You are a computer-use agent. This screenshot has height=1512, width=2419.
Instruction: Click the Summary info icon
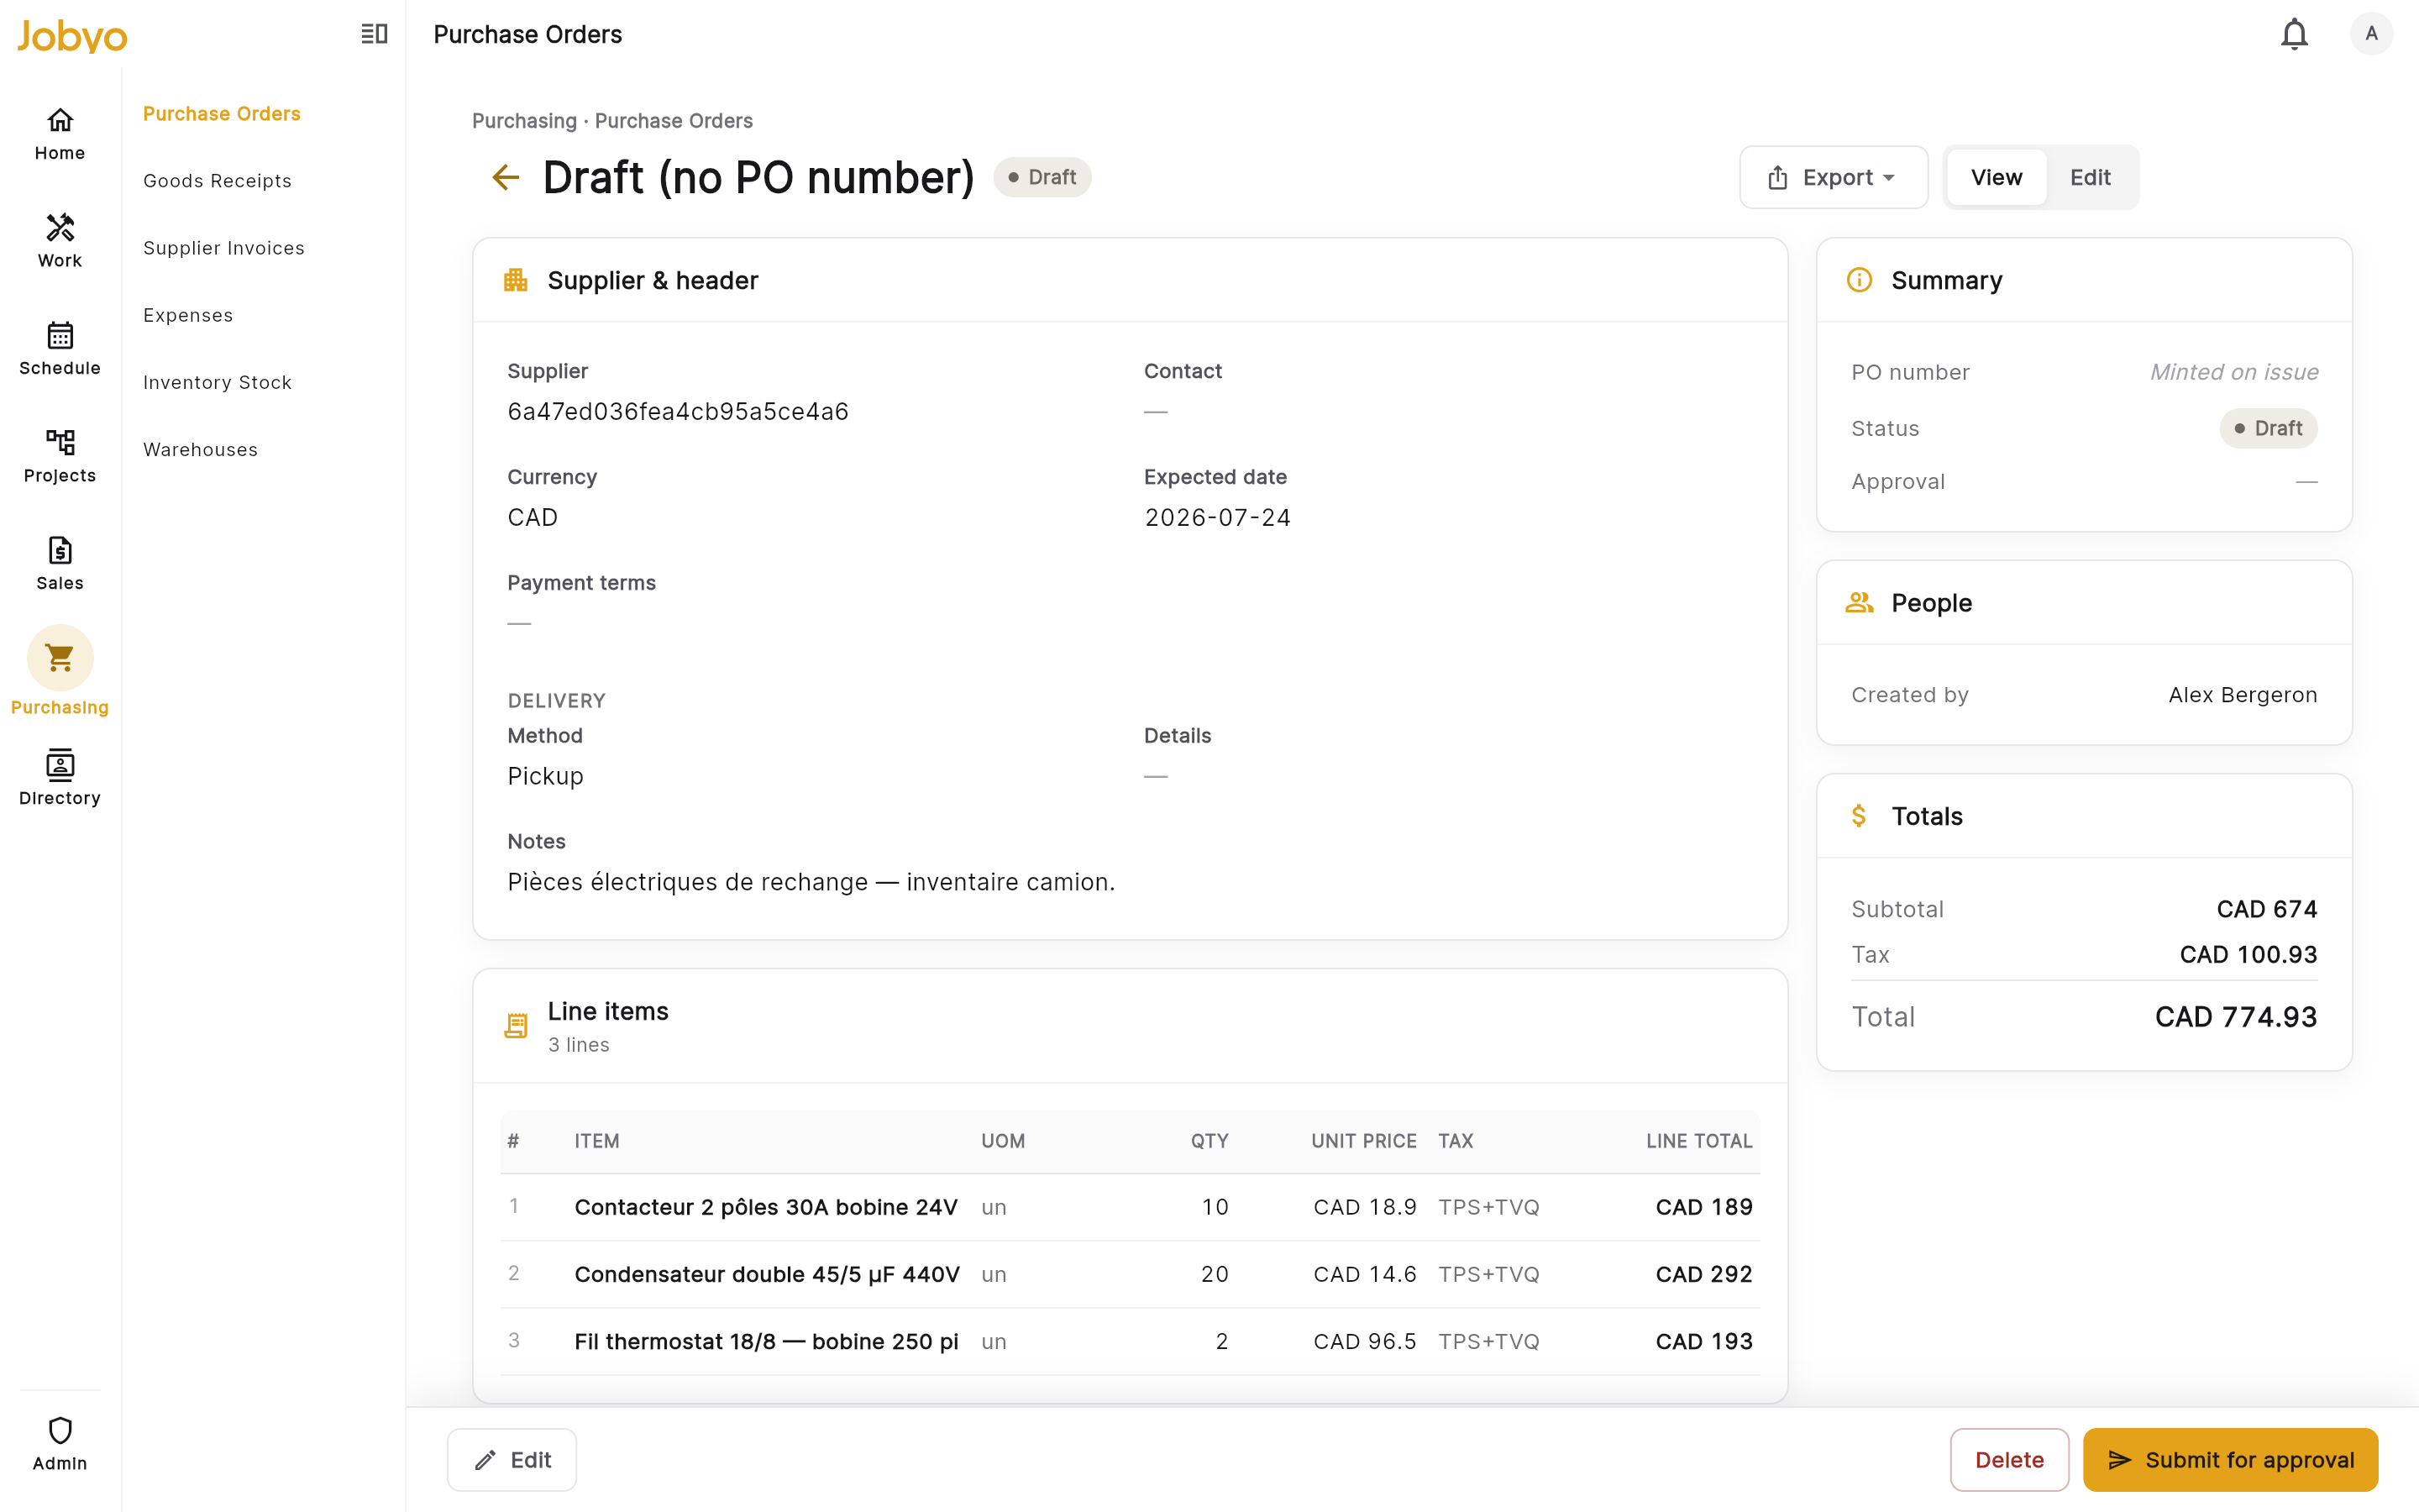pyautogui.click(x=1860, y=280)
